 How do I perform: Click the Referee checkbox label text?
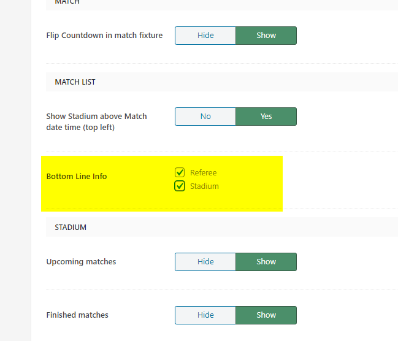[204, 173]
